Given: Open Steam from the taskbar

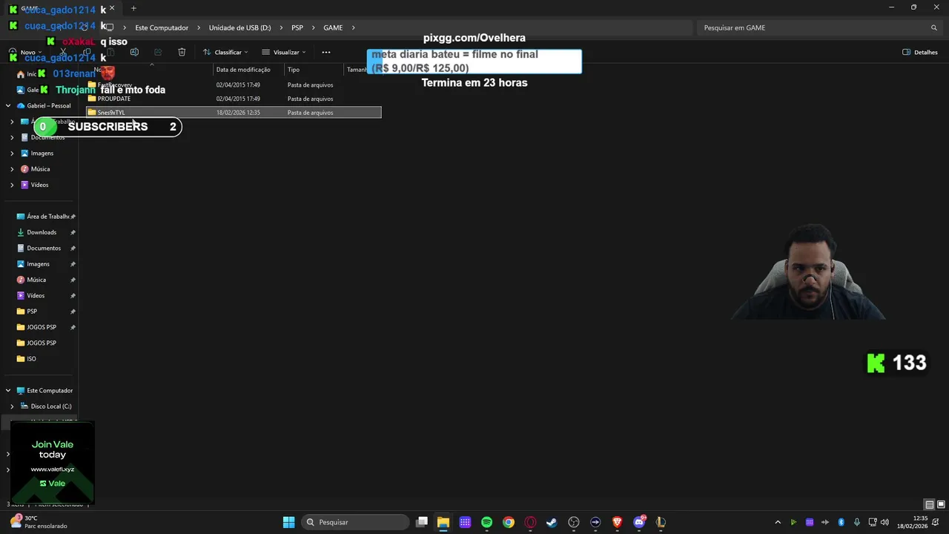Looking at the screenshot, I should (552, 522).
